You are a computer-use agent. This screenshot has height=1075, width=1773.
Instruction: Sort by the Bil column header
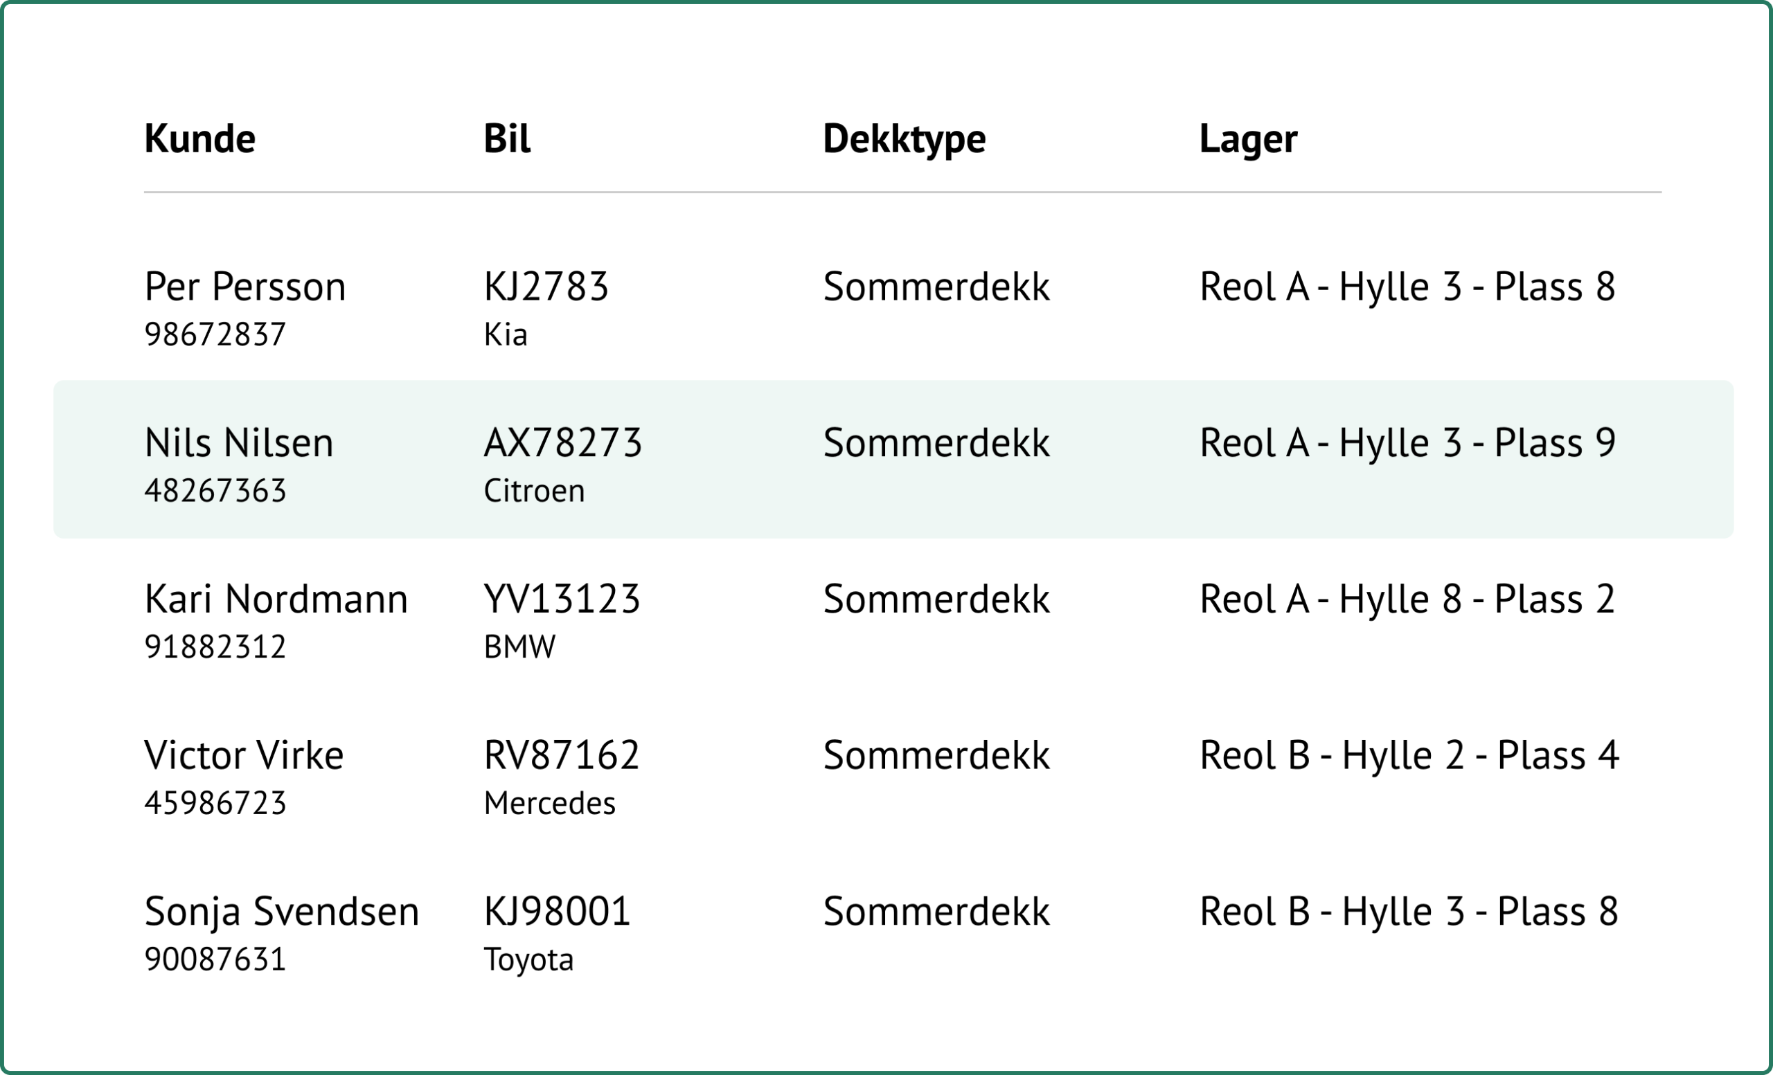pos(506,138)
